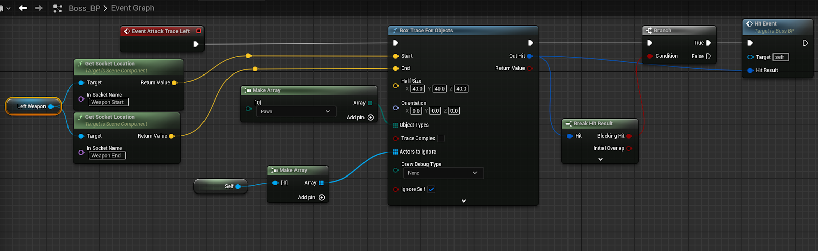Open Boss_BP breadcrumb
Screen dimensions: 818x251
click(x=84, y=8)
